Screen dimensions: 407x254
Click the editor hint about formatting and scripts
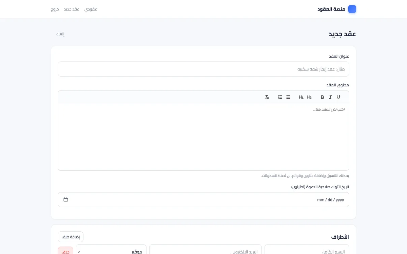305,176
